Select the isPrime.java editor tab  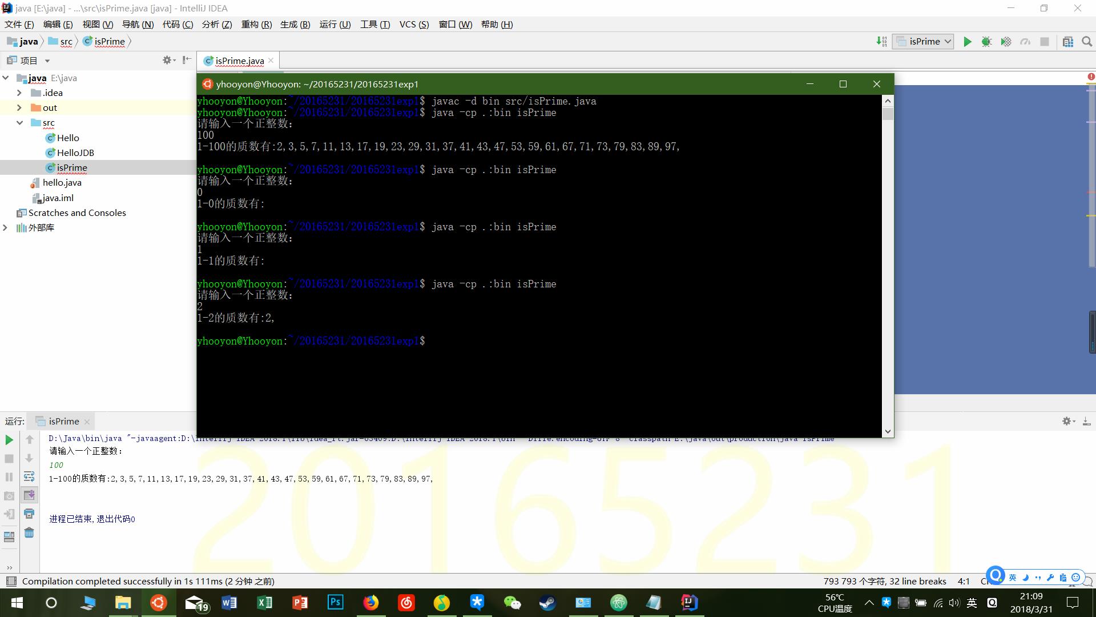239,61
